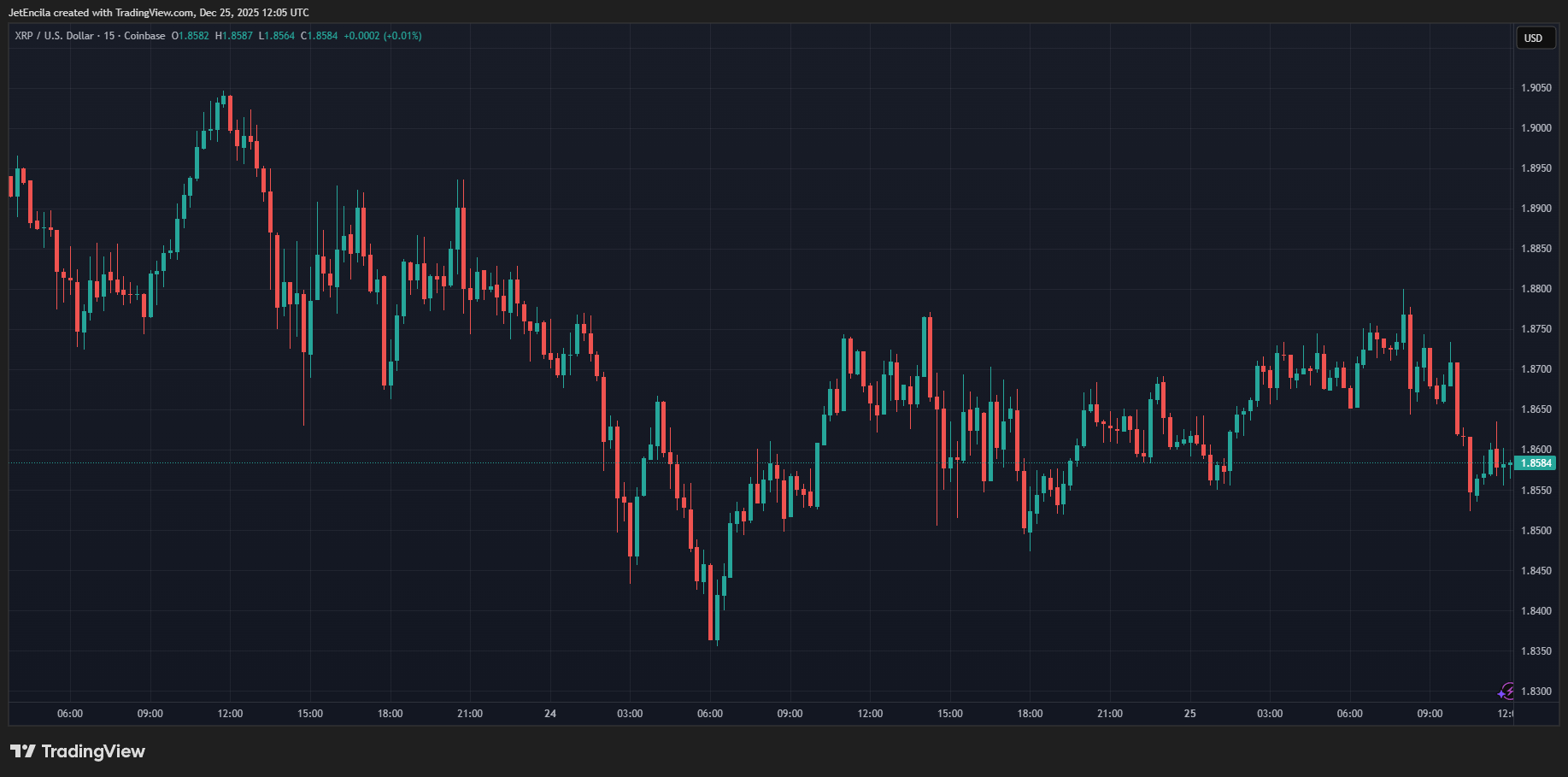This screenshot has height=777, width=1568.
Task: Click the 24 date label on the time axis
Action: click(x=550, y=714)
